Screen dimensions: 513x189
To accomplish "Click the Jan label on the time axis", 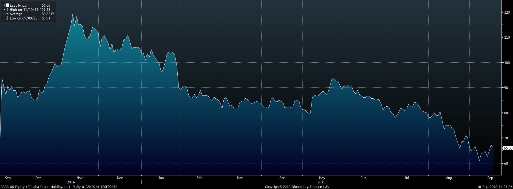I will click(161, 178).
